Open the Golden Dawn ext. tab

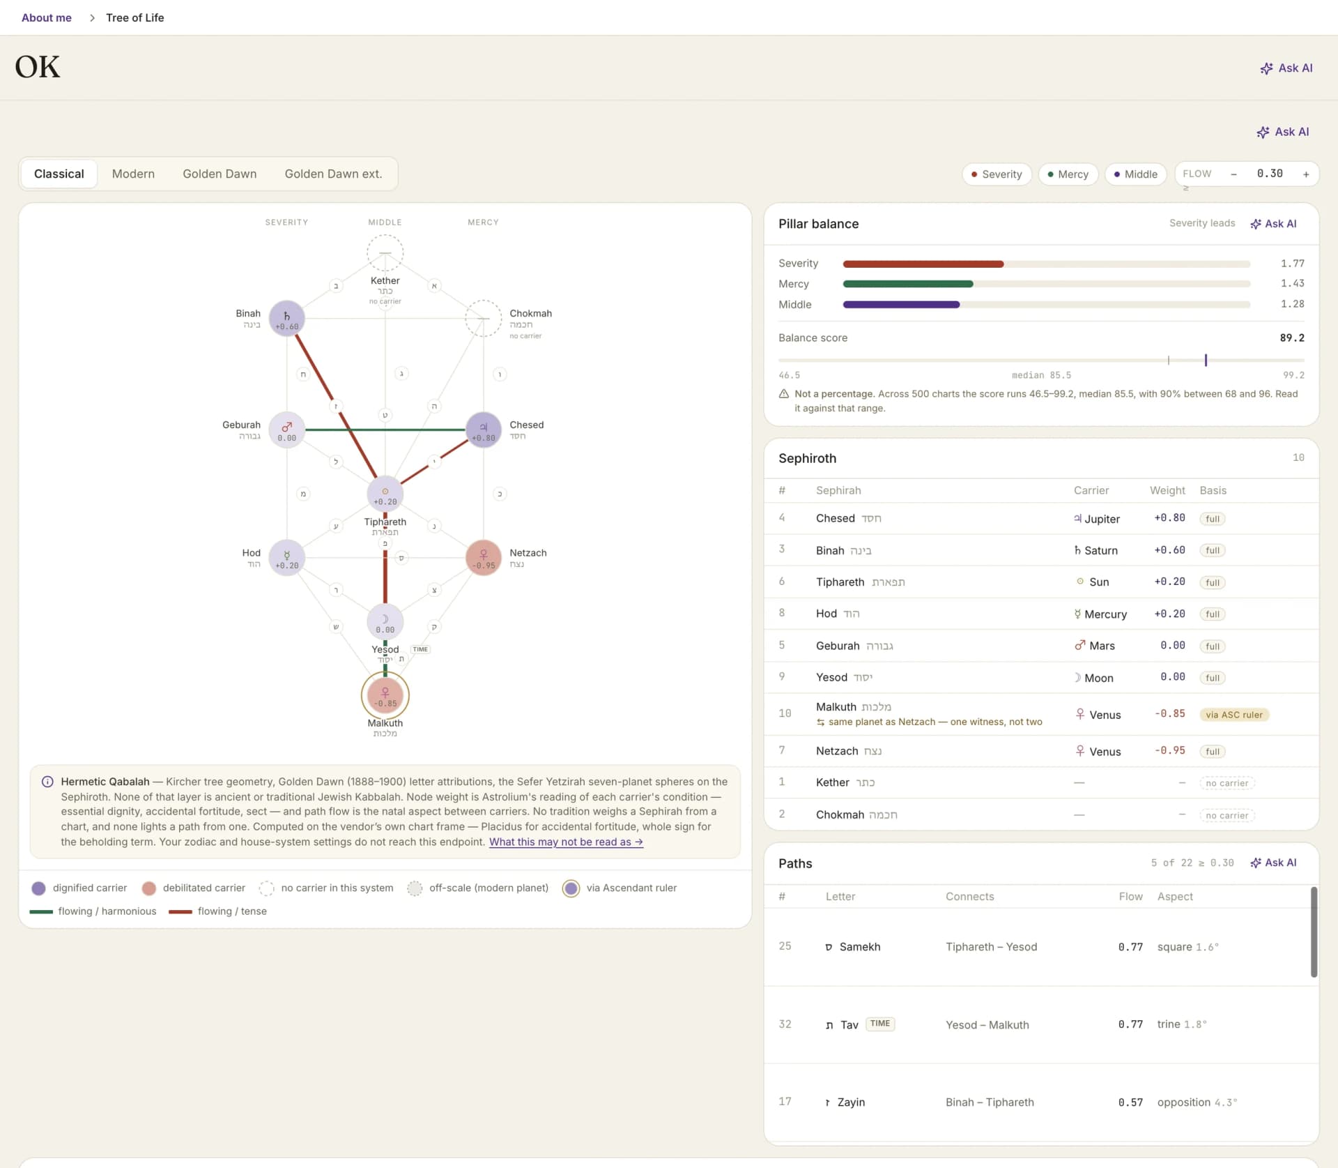(333, 174)
